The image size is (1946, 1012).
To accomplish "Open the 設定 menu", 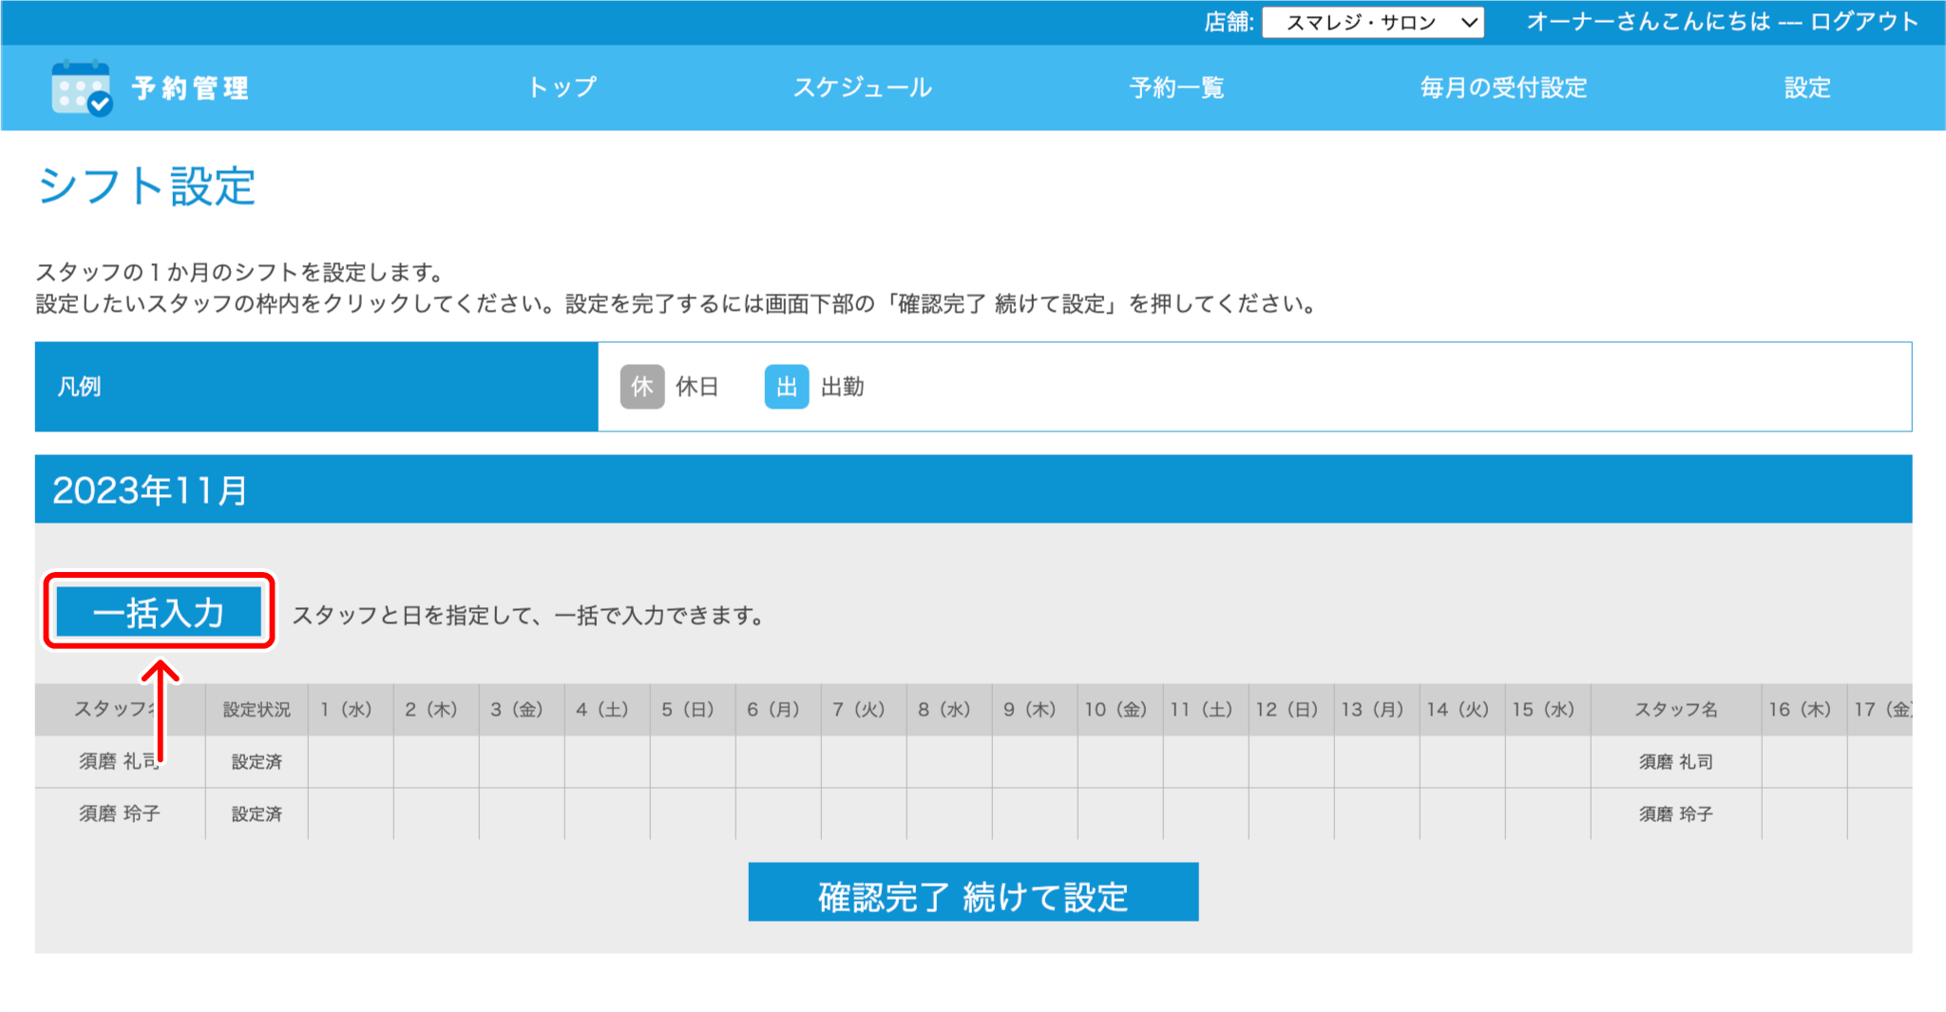I will click(1806, 88).
